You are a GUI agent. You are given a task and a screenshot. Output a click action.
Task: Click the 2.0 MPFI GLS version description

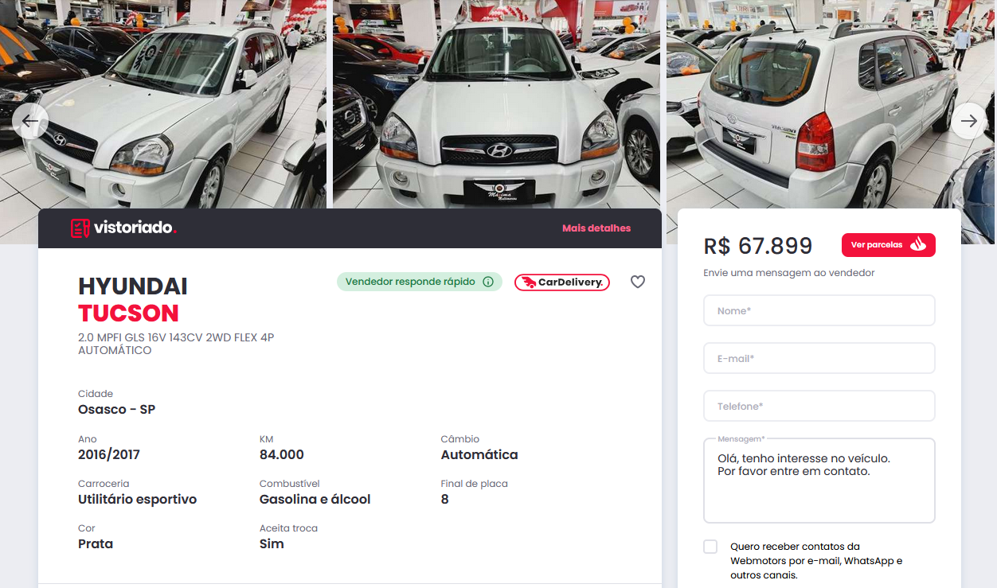(x=176, y=344)
